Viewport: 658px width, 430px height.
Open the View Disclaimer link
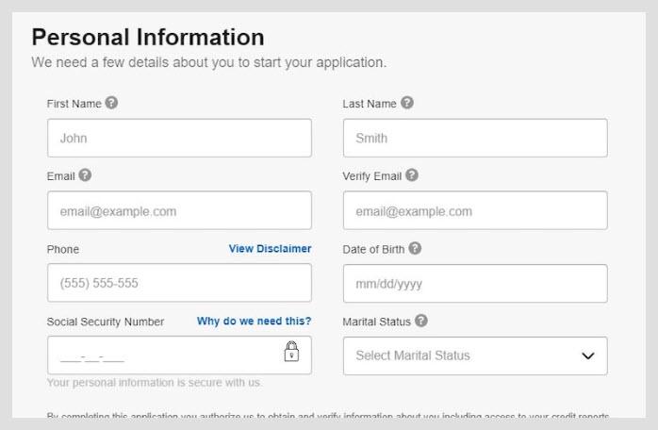coord(270,249)
